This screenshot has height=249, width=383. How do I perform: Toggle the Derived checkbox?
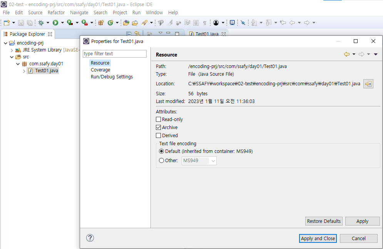pyautogui.click(x=158, y=135)
